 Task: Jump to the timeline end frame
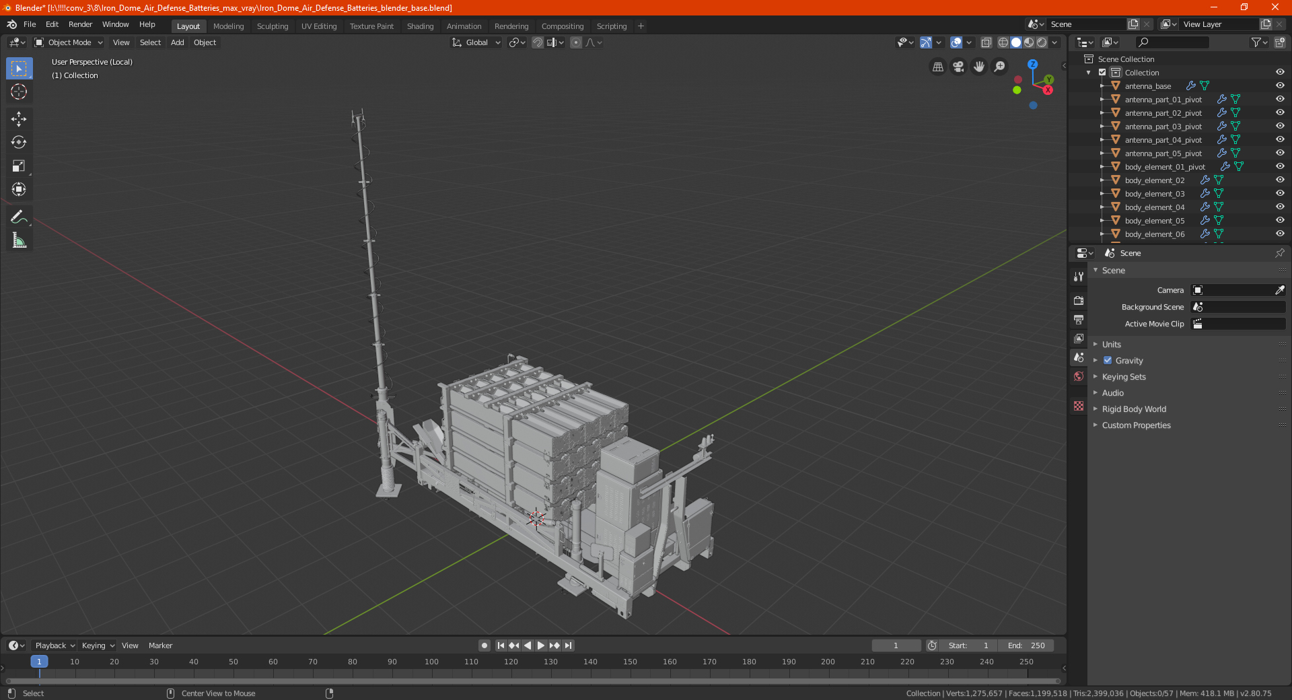pyautogui.click(x=569, y=645)
